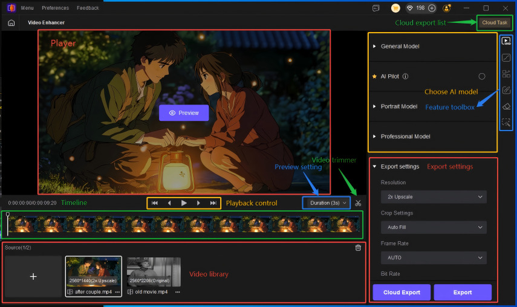Open the user account icon

(x=447, y=8)
